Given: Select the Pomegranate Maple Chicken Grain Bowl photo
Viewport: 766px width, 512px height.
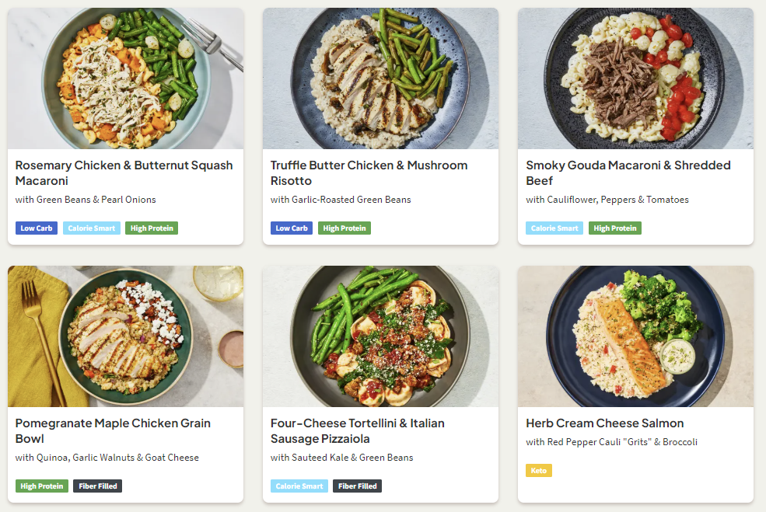Looking at the screenshot, I should (x=125, y=336).
